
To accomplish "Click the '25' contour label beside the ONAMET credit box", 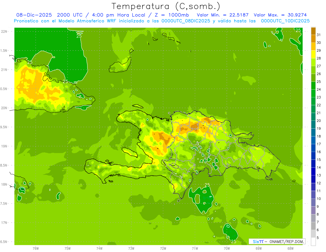I will (234, 241).
